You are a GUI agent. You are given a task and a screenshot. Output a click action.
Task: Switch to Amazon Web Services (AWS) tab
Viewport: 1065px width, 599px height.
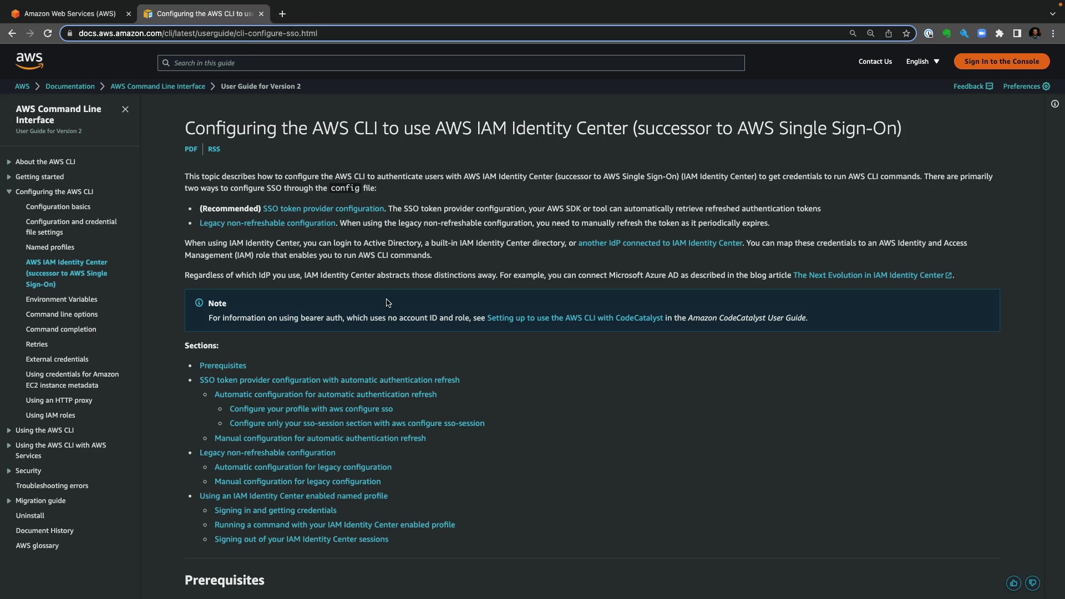tap(70, 14)
